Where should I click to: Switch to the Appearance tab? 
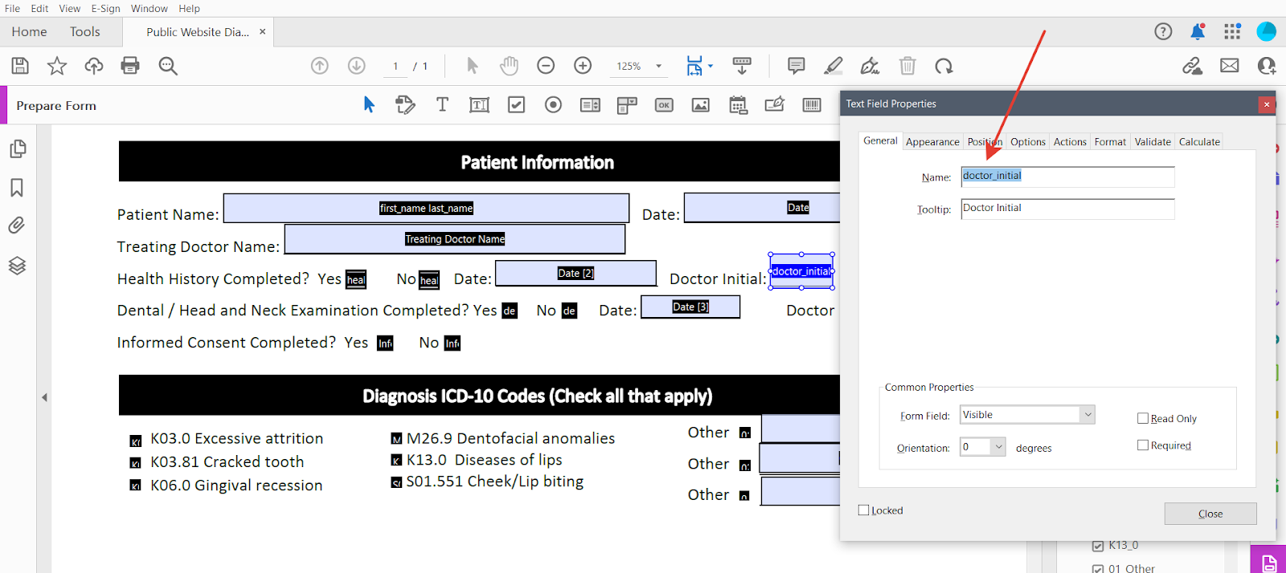coord(932,142)
